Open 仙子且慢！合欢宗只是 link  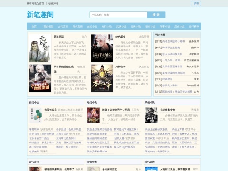coord(68,129)
